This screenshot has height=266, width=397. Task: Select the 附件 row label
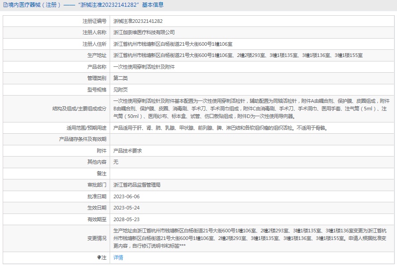[102, 151]
